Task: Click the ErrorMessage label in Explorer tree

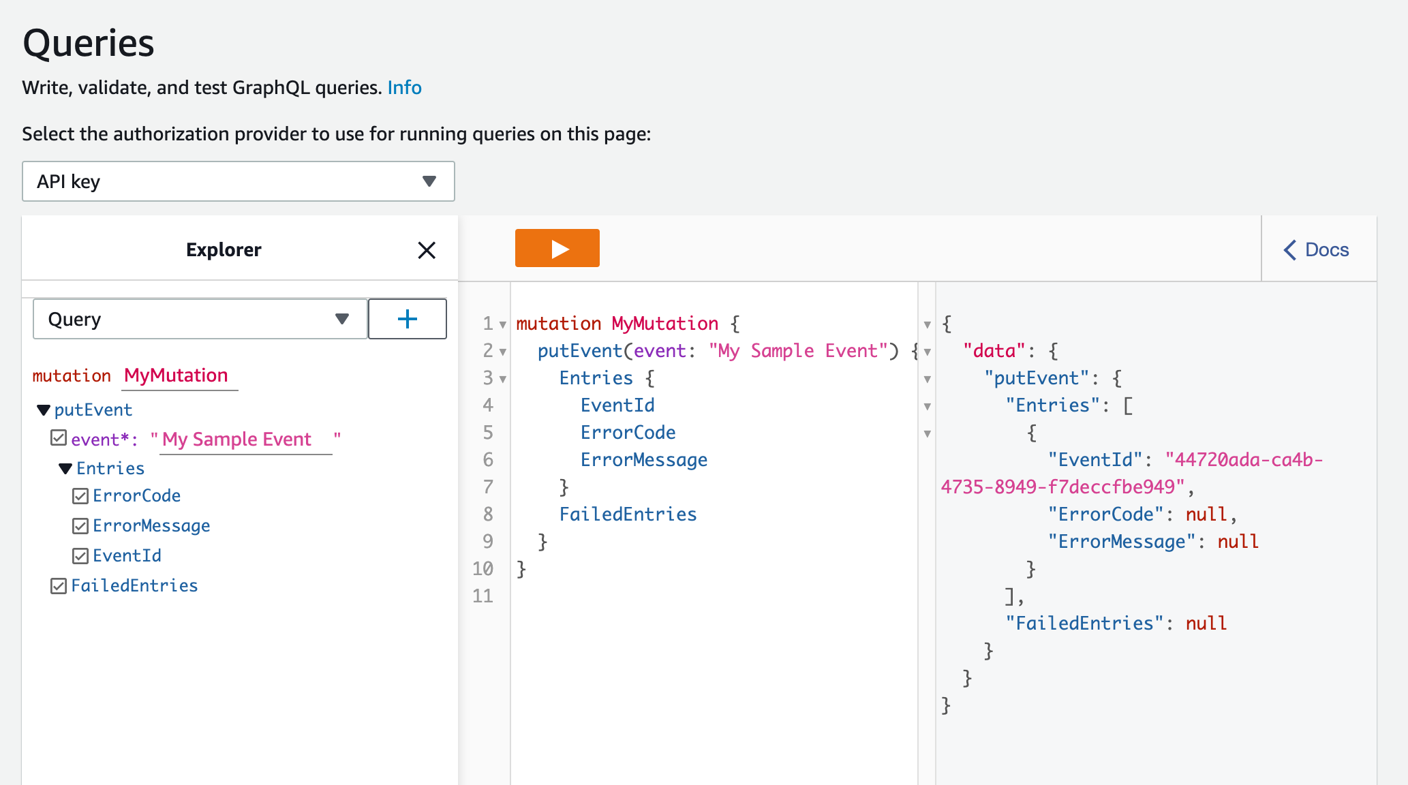Action: pyautogui.click(x=151, y=525)
